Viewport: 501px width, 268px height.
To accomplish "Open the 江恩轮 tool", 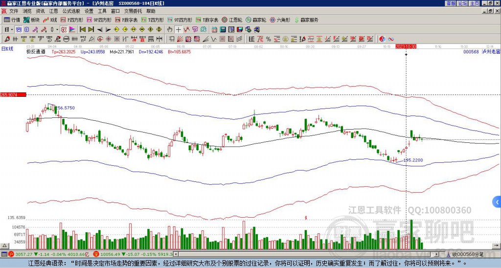I will tap(232, 20).
